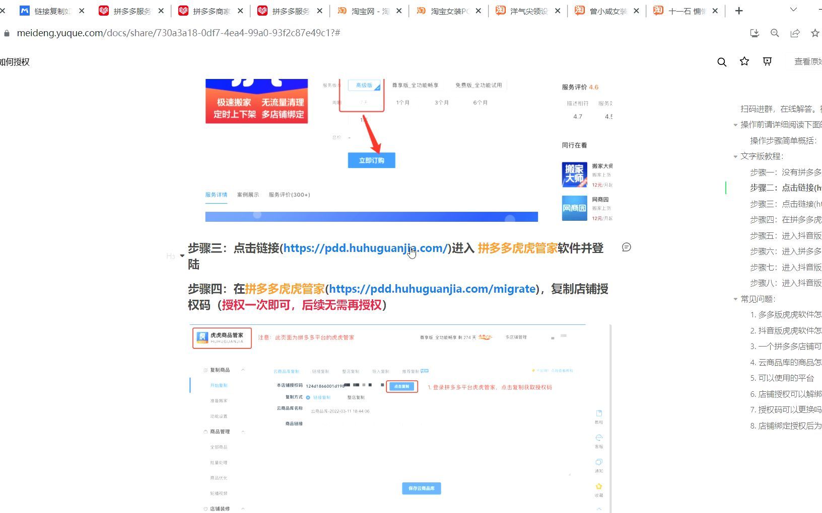Switch to the 十一石 tab

click(687, 11)
